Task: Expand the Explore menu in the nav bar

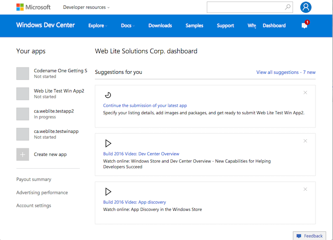Action: click(97, 25)
